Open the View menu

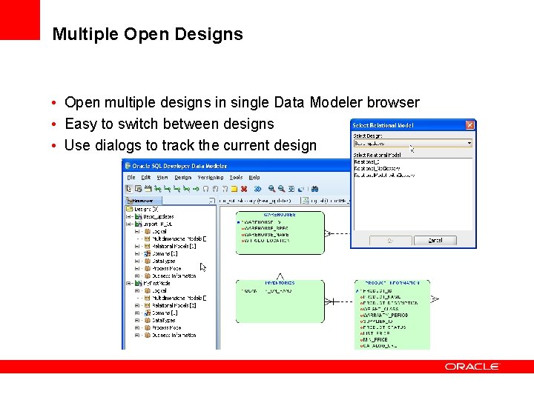point(162,178)
